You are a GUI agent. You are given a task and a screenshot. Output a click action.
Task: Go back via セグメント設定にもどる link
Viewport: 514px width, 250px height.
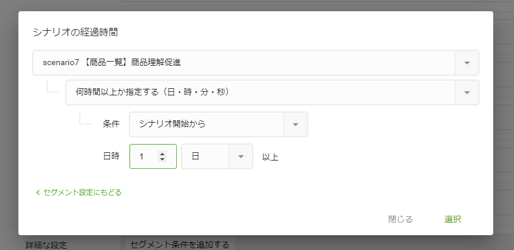tap(78, 193)
